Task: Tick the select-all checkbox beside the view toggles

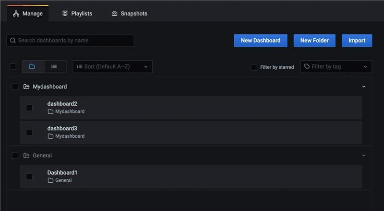Action: (13, 67)
